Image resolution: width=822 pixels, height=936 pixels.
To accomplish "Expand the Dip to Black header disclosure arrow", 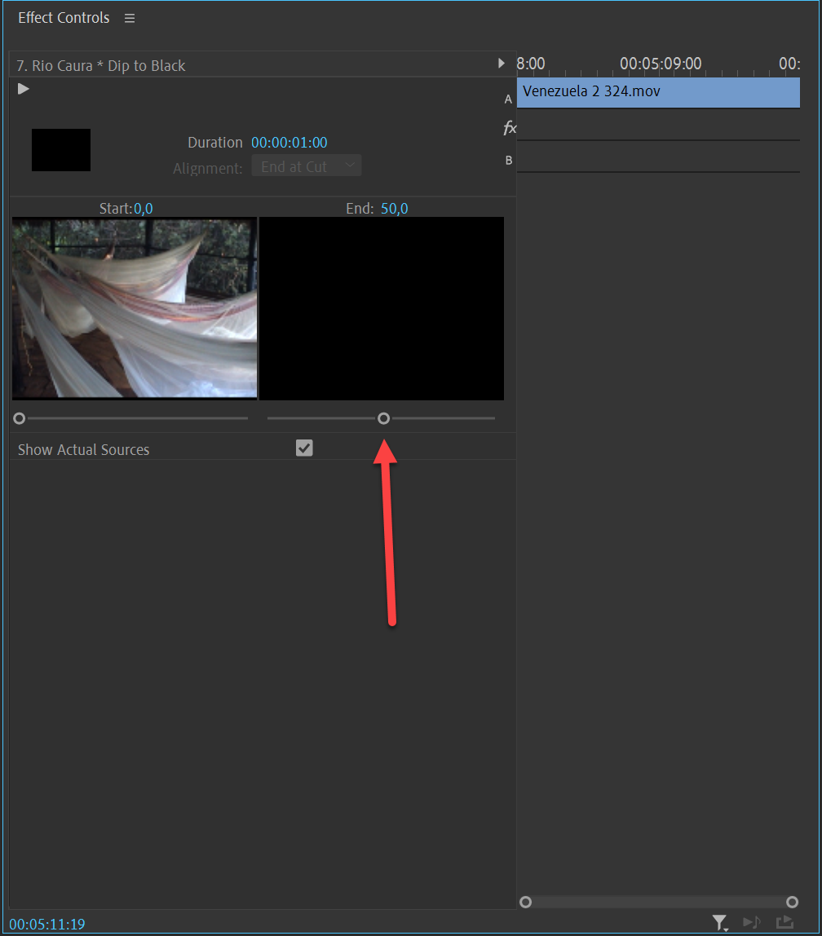I will [502, 64].
